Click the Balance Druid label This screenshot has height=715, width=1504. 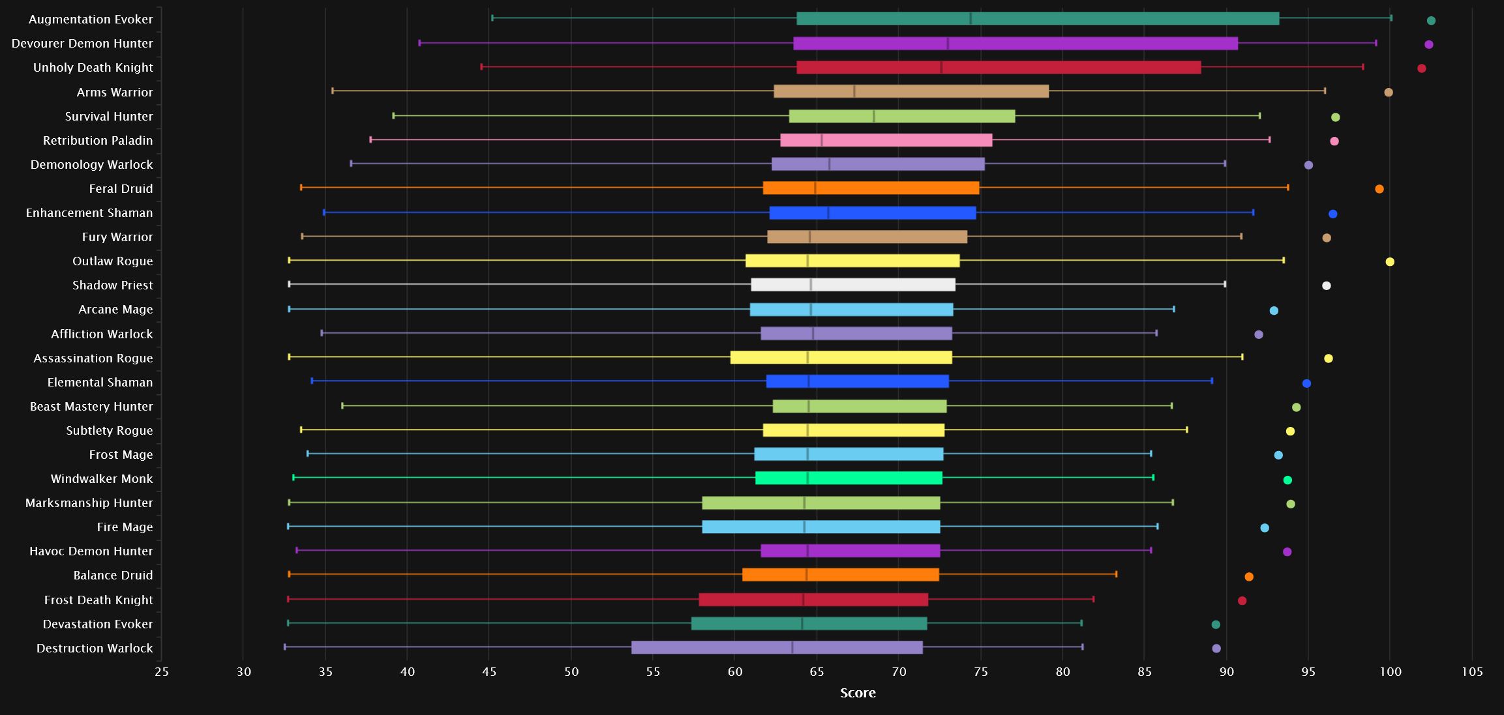point(113,576)
